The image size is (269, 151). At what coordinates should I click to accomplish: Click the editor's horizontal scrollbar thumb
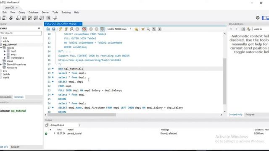(x=82, y=115)
